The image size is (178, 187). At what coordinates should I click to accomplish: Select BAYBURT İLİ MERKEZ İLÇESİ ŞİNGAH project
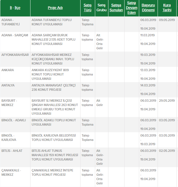pyautogui.click(x=55, y=107)
